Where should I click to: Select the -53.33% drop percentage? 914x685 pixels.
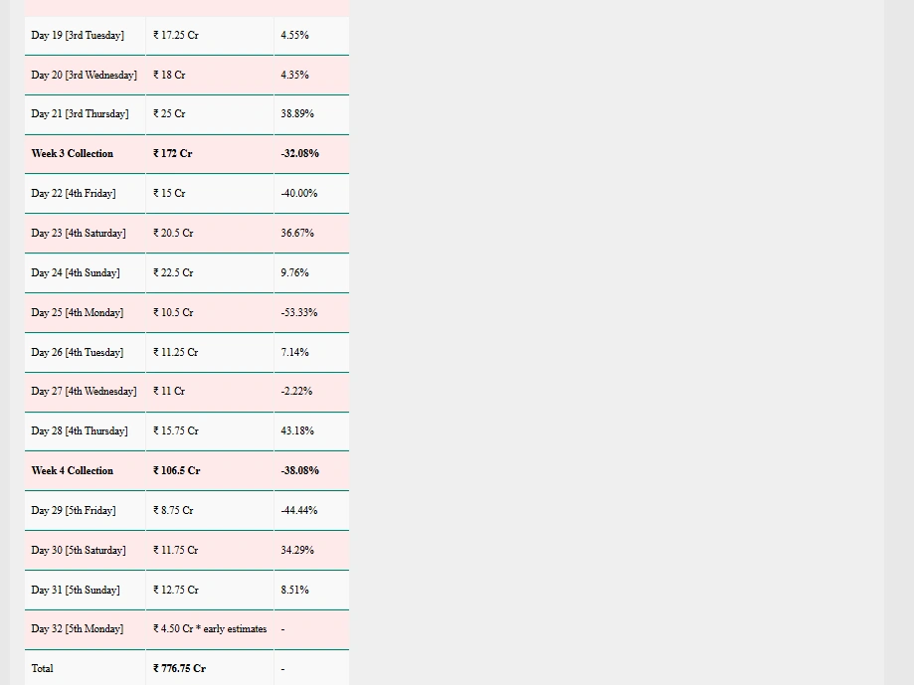(298, 312)
